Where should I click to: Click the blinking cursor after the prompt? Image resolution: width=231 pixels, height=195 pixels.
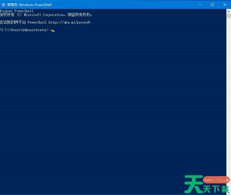(53, 31)
